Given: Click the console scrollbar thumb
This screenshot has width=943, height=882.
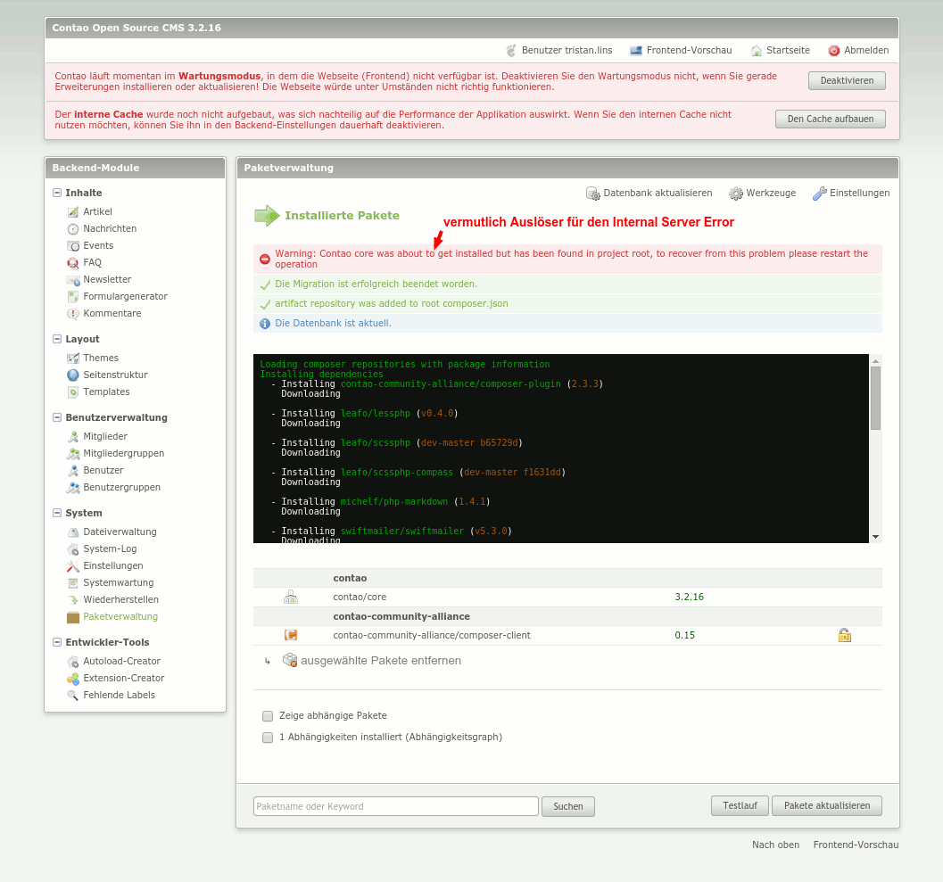Looking at the screenshot, I should [876, 398].
